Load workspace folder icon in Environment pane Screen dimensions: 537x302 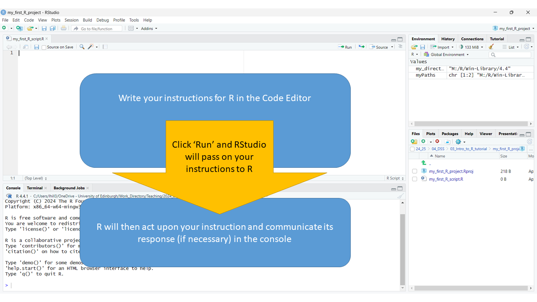414,47
